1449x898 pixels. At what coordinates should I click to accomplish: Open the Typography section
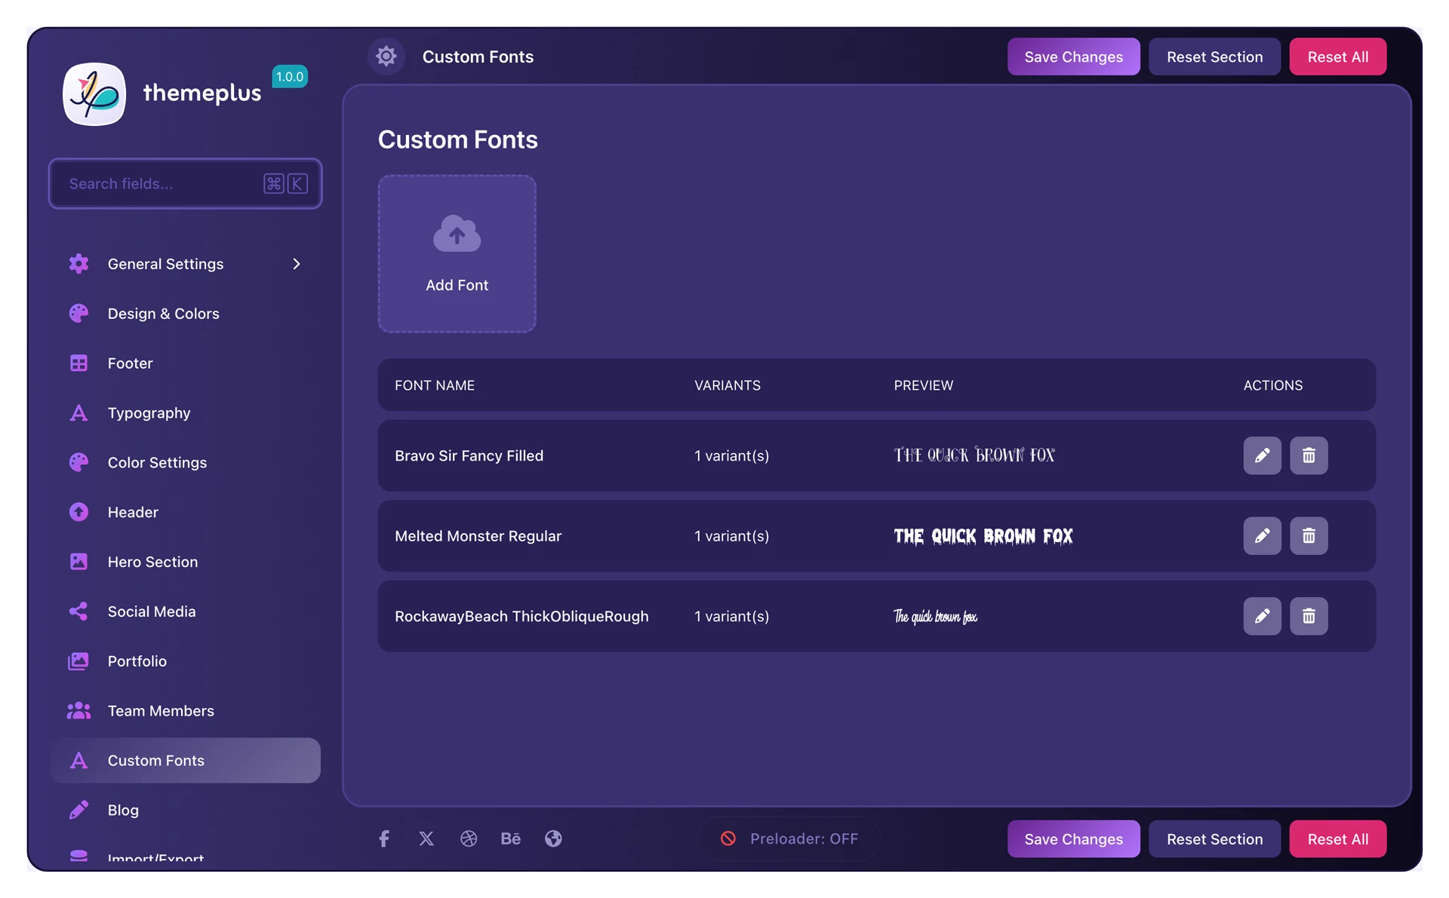[x=149, y=413]
